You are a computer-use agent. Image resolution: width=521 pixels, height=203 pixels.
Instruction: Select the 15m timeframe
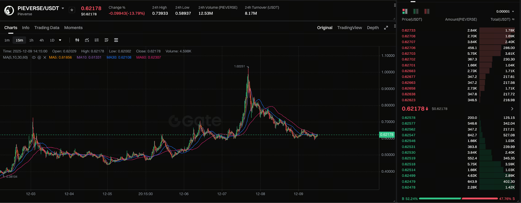[x=20, y=40]
